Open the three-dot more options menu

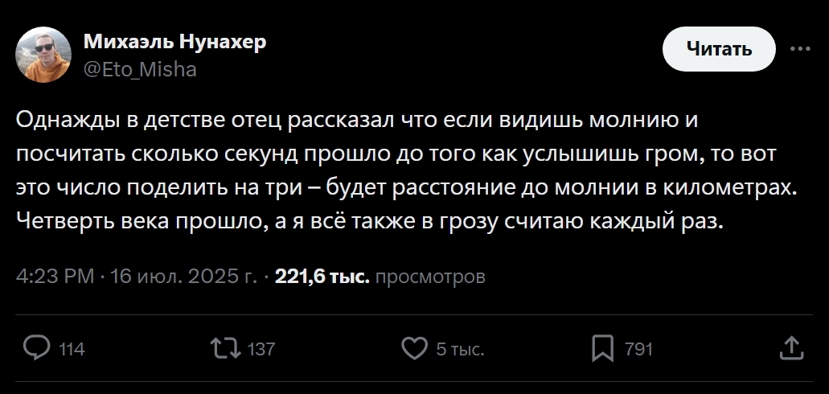click(800, 48)
